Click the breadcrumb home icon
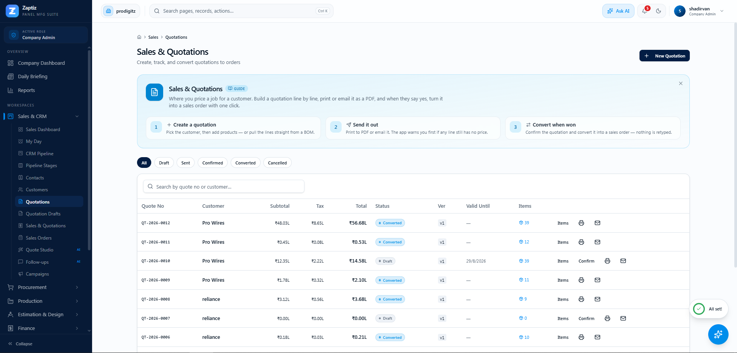This screenshot has width=737, height=353. 139,37
